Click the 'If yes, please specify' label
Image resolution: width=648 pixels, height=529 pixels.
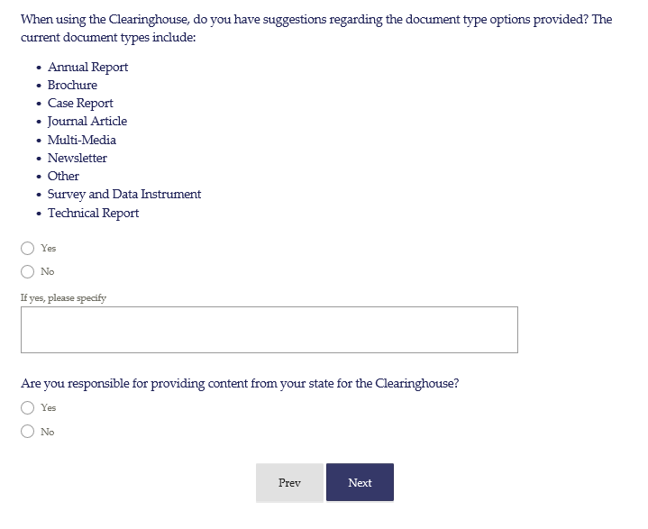click(63, 297)
